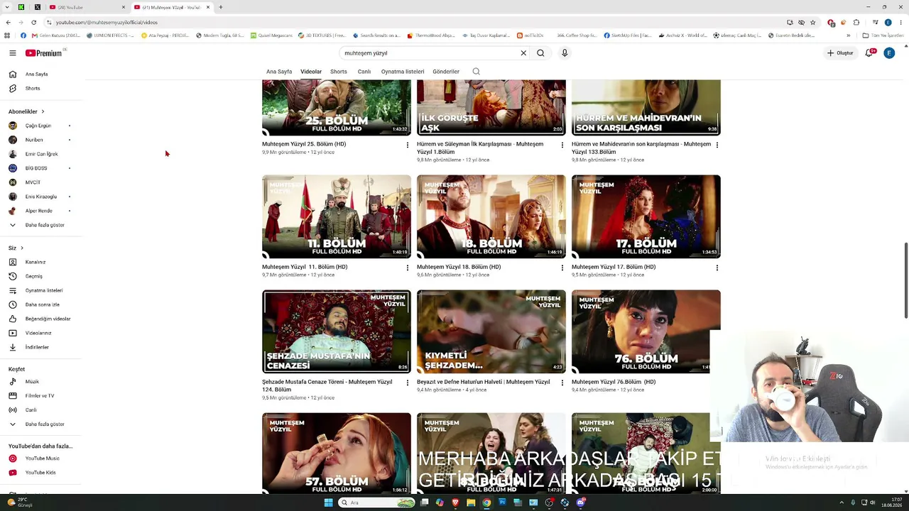Switch to the channel's Ana Sayfa tab

(279, 72)
